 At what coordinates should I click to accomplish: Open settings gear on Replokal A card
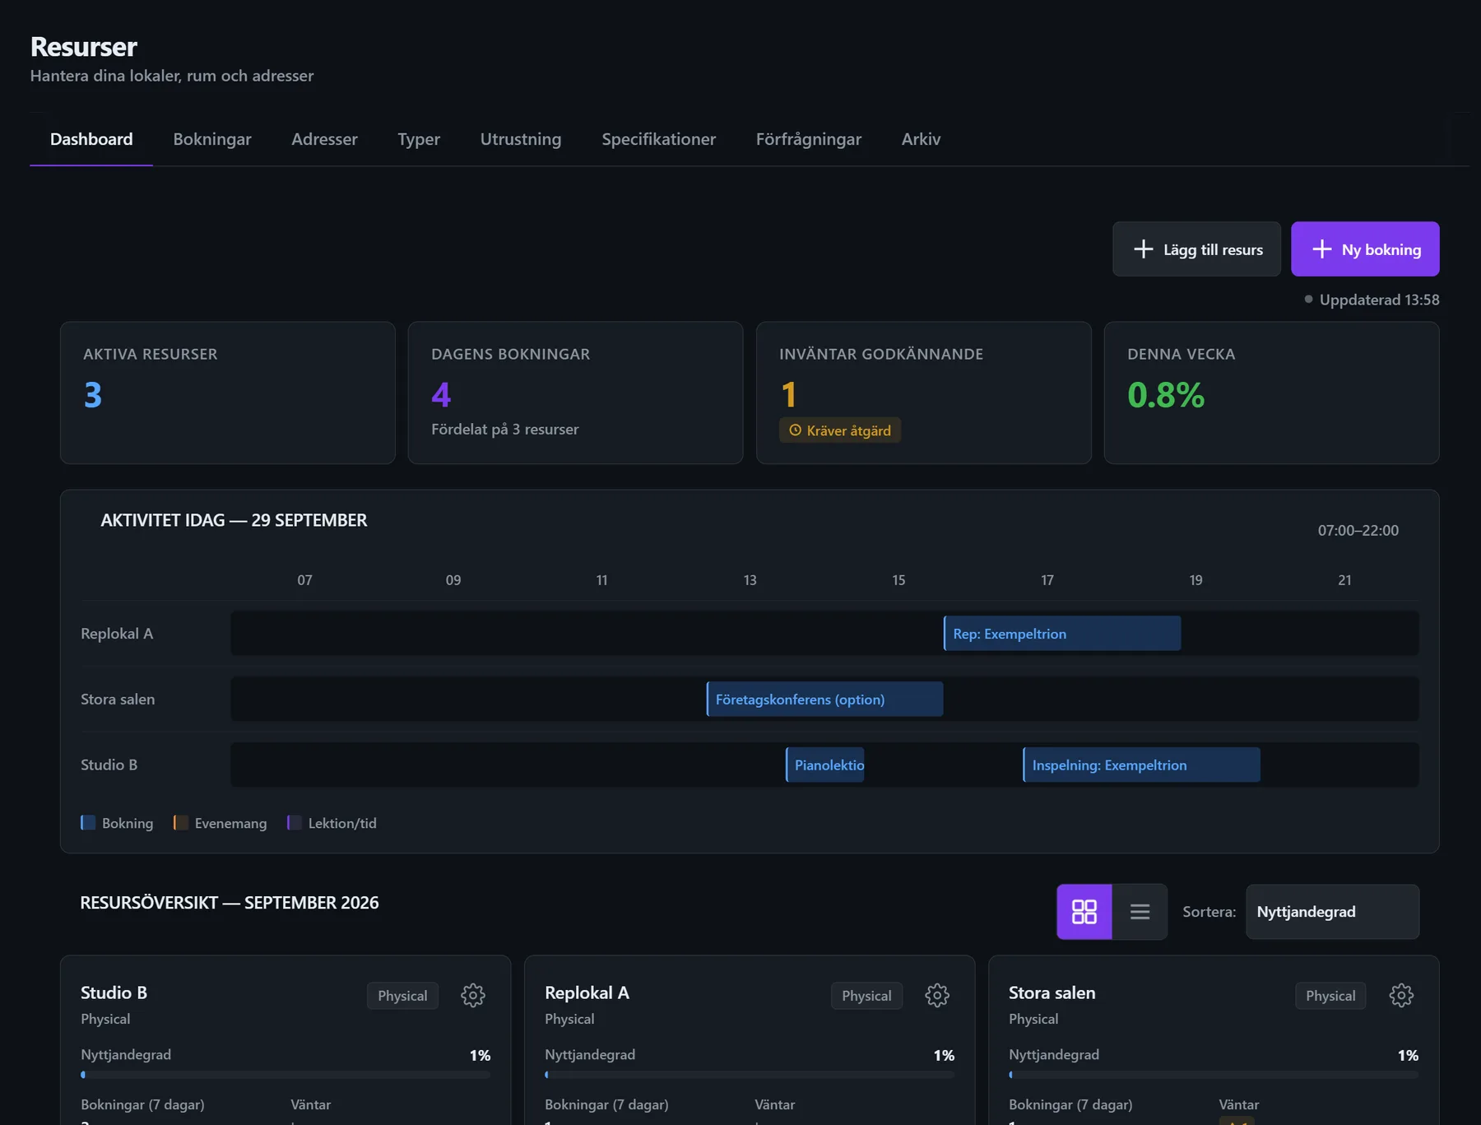click(937, 995)
